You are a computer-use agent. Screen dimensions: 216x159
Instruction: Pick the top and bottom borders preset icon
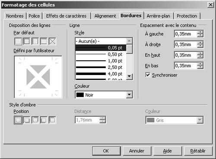point(44,41)
